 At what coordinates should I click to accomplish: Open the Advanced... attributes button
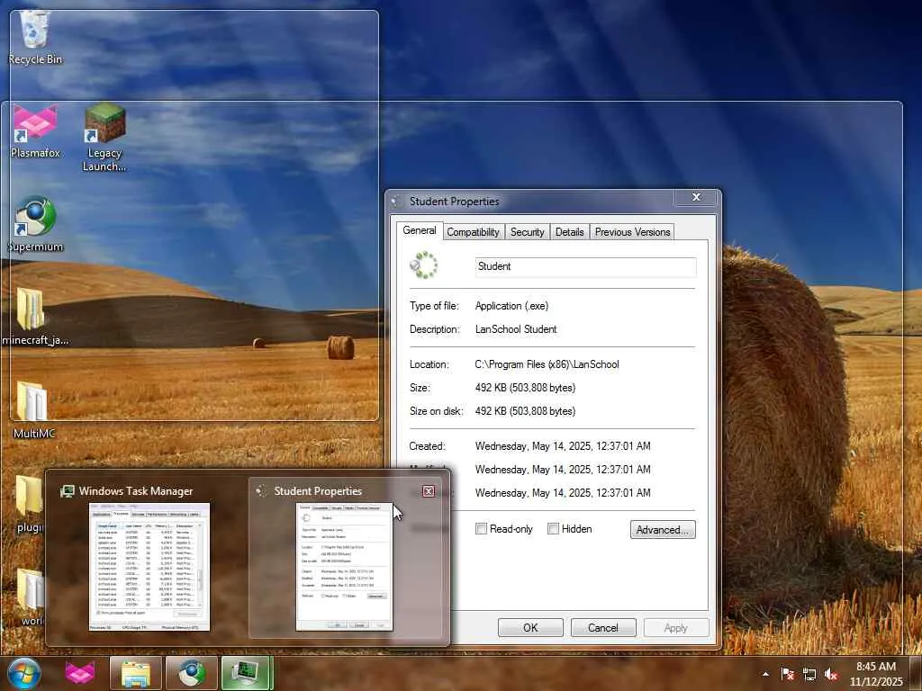pos(663,529)
